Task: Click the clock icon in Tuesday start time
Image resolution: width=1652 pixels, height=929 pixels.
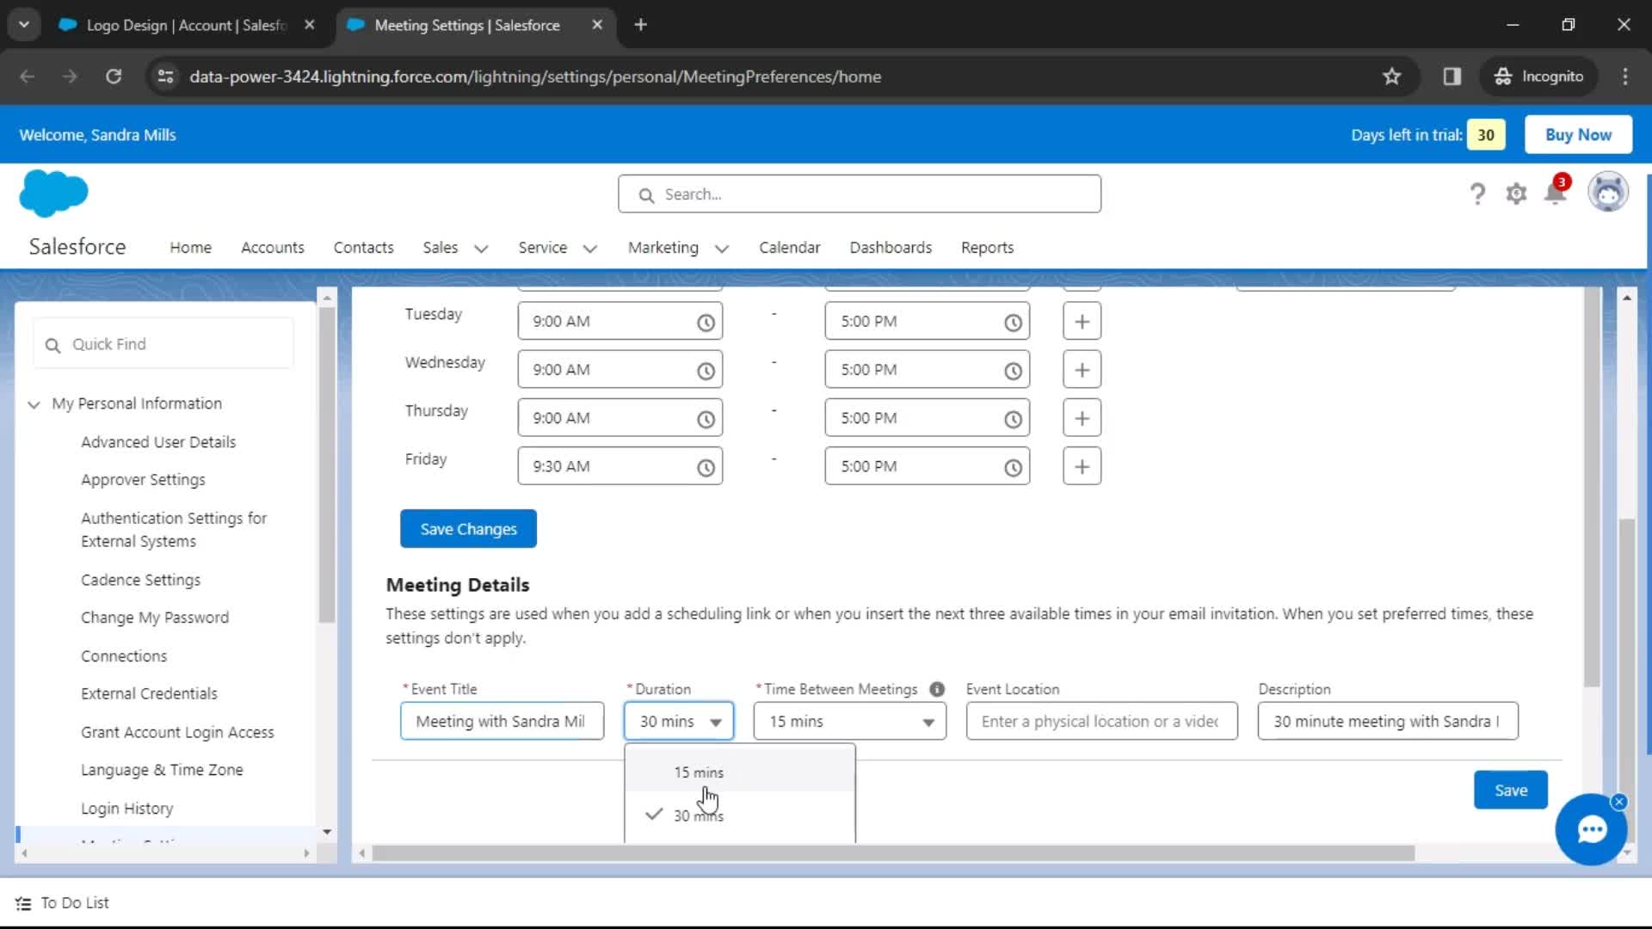Action: pos(706,323)
